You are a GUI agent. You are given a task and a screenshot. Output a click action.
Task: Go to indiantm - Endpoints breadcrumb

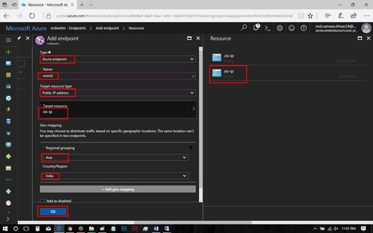(x=68, y=28)
